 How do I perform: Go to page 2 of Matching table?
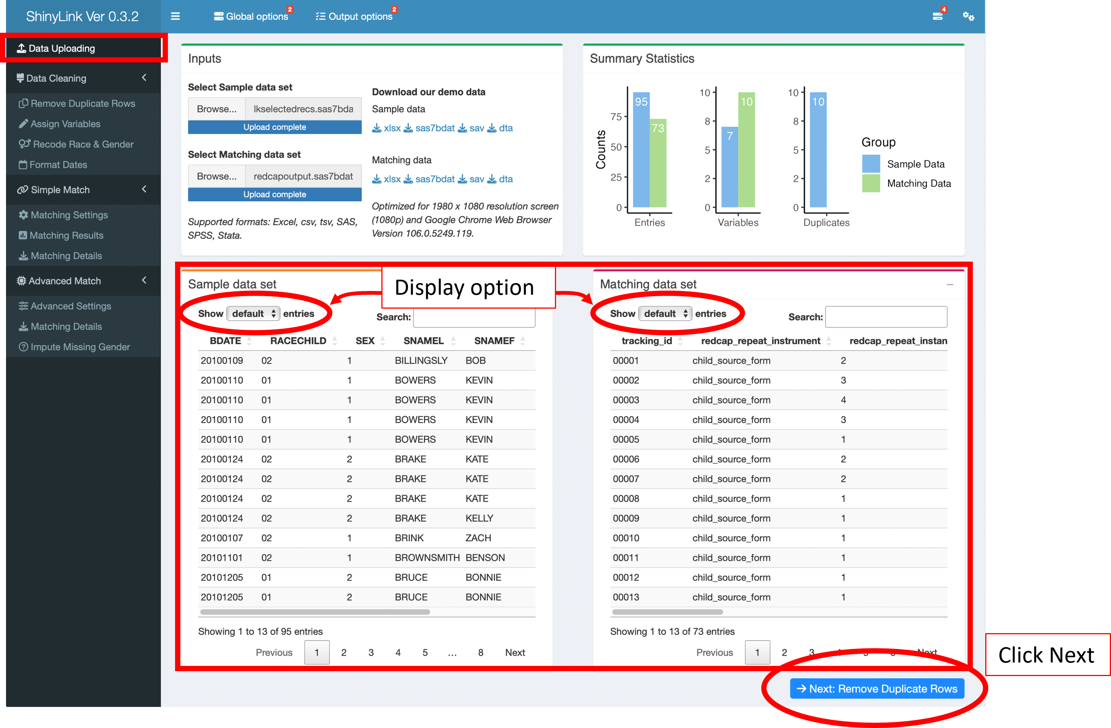pyautogui.click(x=785, y=653)
